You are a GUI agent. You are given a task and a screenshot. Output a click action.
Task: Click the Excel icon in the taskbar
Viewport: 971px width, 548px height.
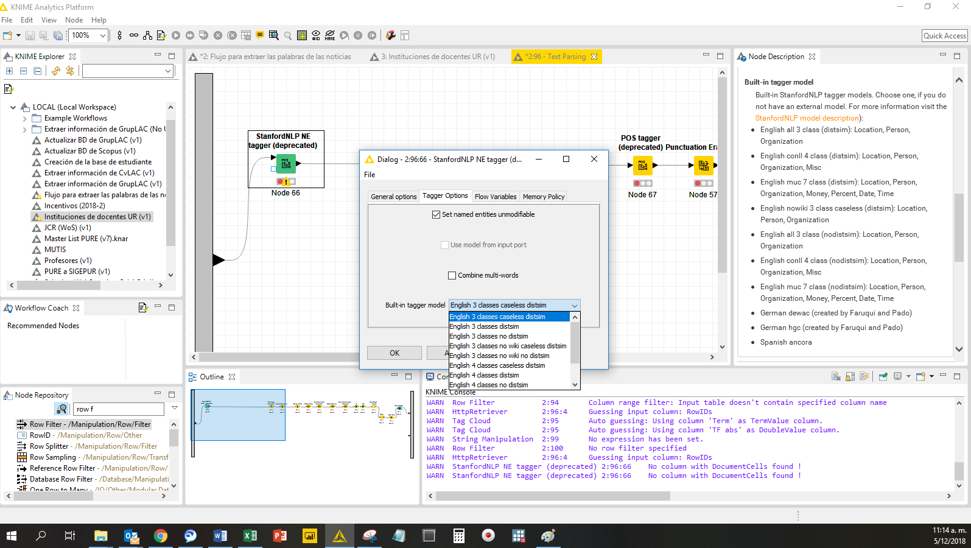tap(250, 536)
